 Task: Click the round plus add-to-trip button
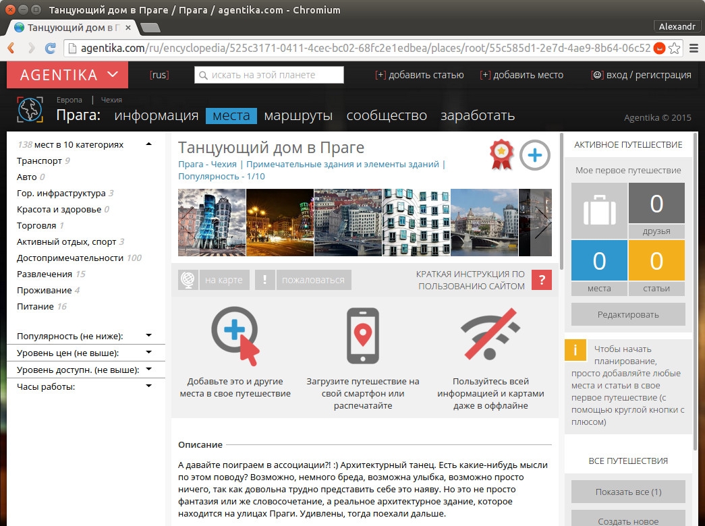[534, 155]
